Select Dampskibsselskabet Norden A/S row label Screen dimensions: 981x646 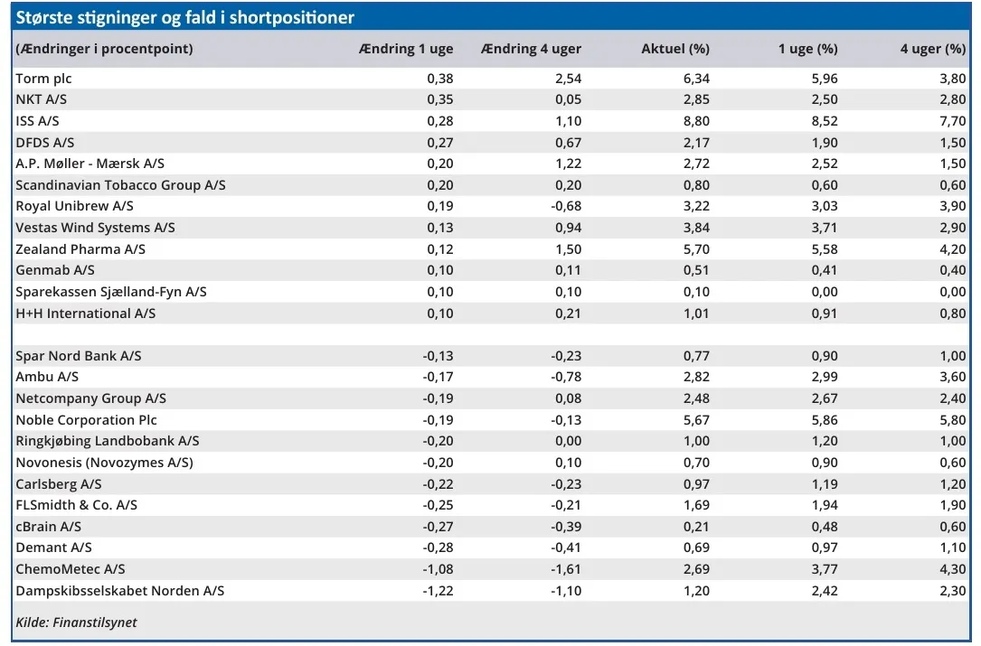[x=119, y=591]
